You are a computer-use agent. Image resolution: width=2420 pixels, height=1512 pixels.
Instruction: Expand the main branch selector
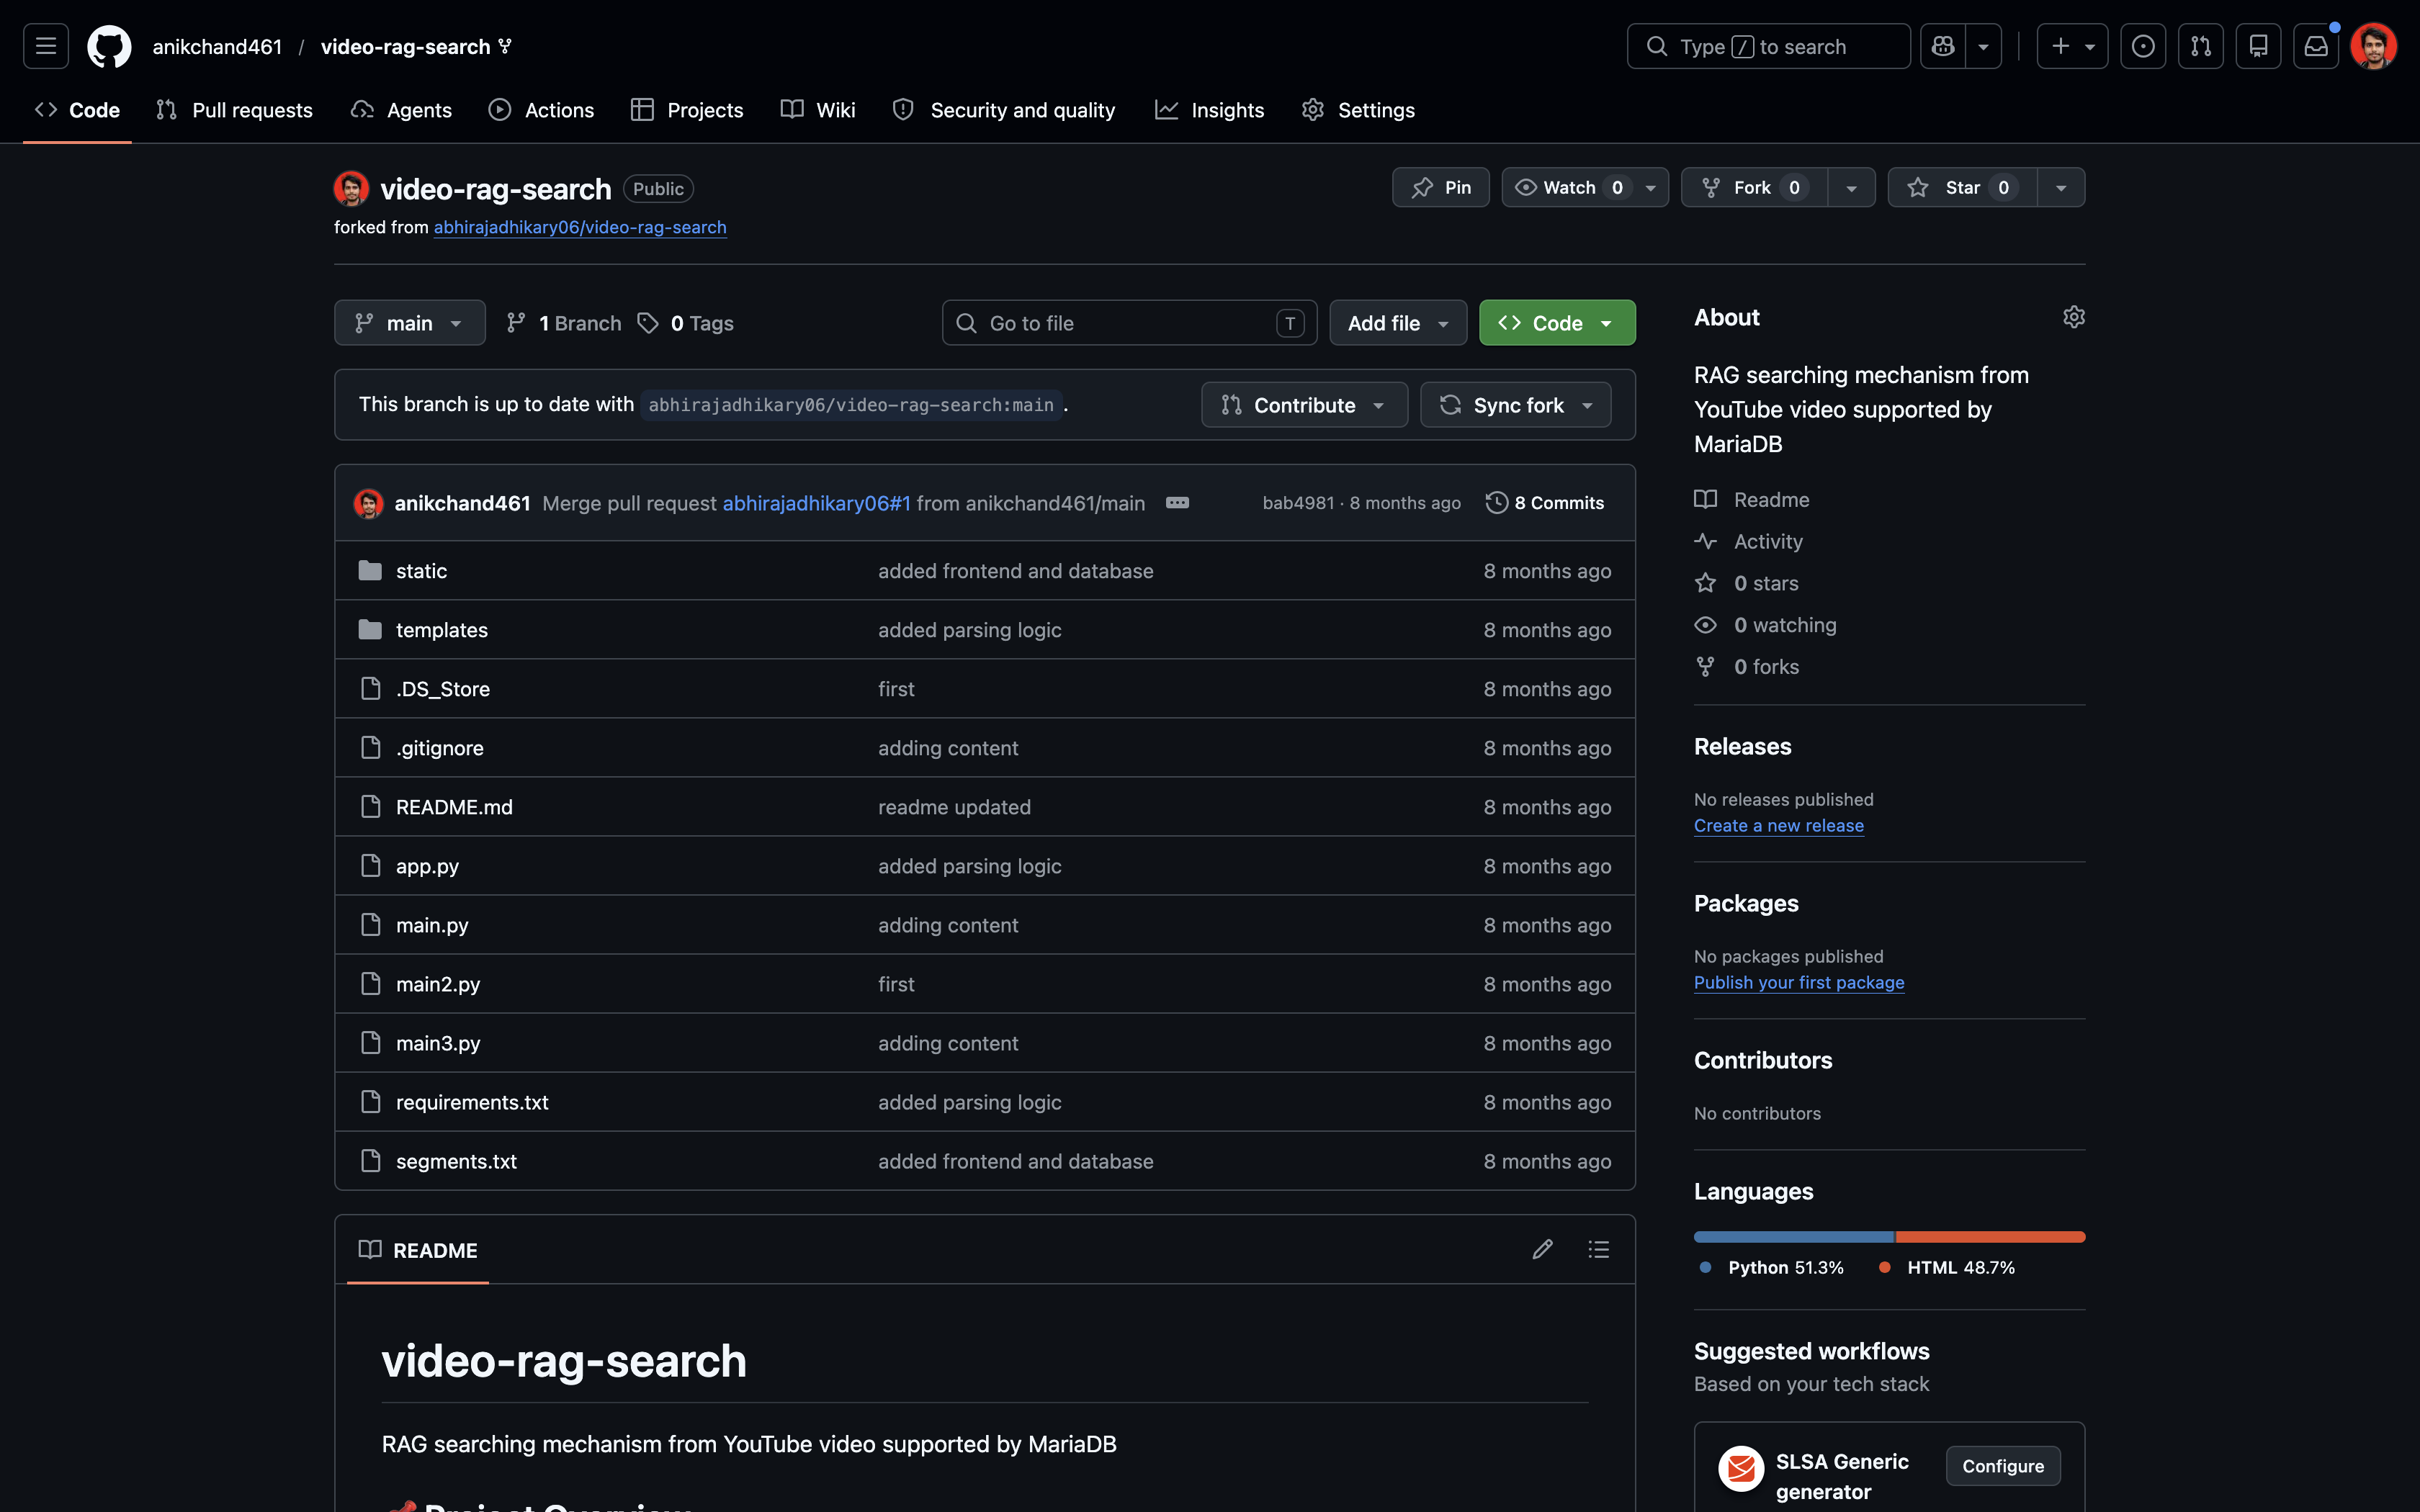point(410,323)
